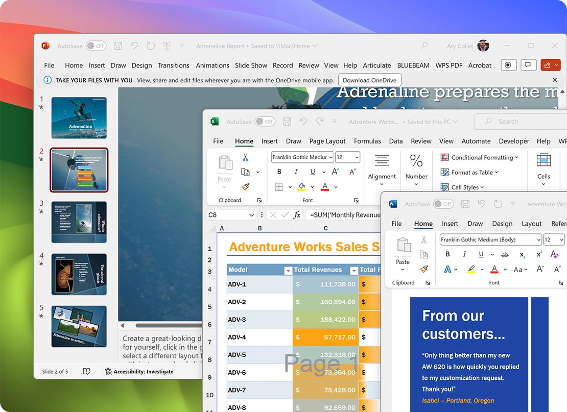The image size is (567, 412).
Task: Click the Download OneDrive button
Action: click(x=369, y=80)
